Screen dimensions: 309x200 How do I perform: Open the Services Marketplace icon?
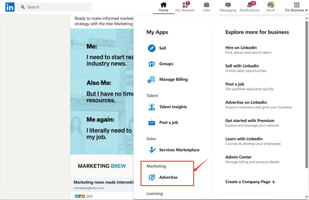(152, 150)
